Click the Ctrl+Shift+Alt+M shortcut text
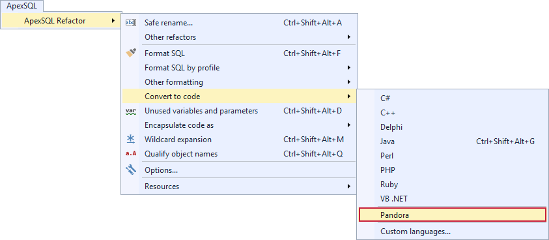Image resolution: width=549 pixels, height=240 pixels. click(314, 140)
